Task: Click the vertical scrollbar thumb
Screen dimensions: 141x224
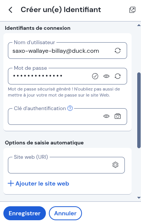Action: pos(139,110)
